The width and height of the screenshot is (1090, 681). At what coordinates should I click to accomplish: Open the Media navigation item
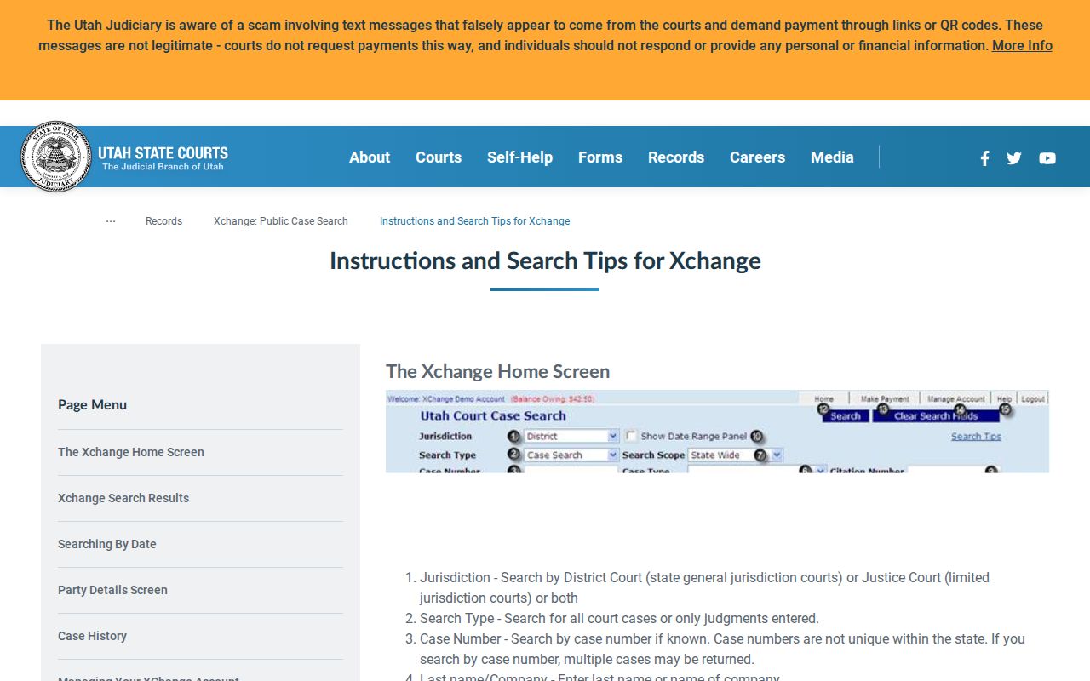pyautogui.click(x=832, y=157)
